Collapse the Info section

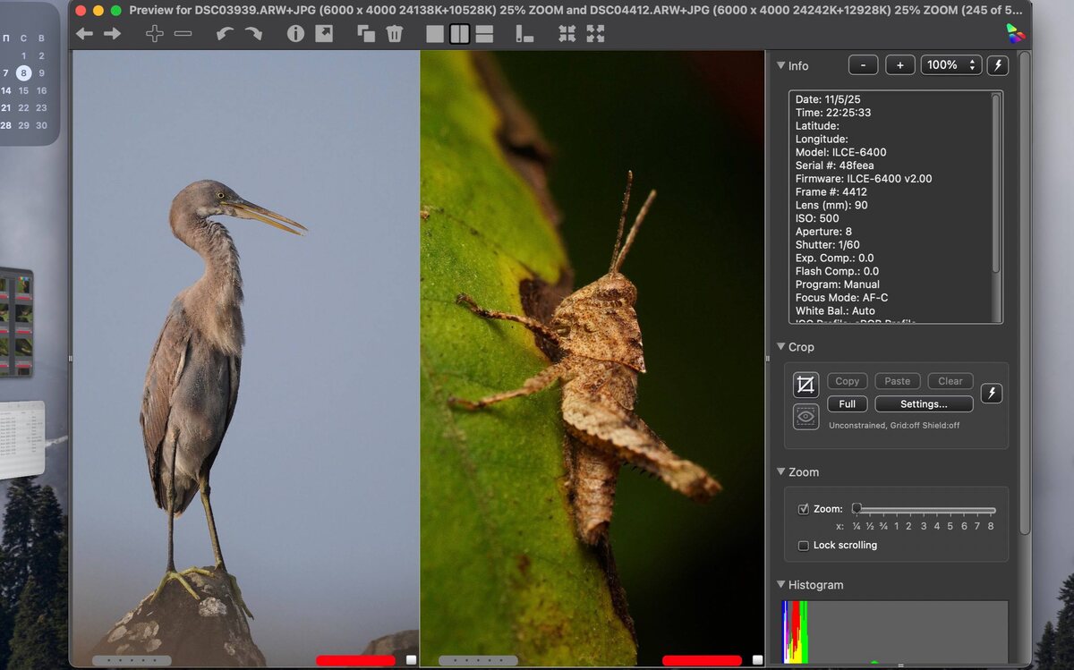[780, 65]
